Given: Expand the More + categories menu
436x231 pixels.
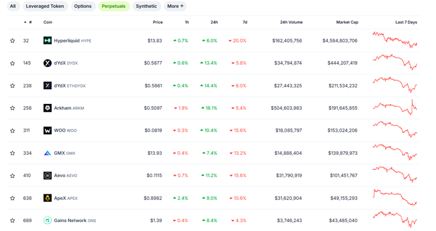Looking at the screenshot, I should pyautogui.click(x=175, y=6).
